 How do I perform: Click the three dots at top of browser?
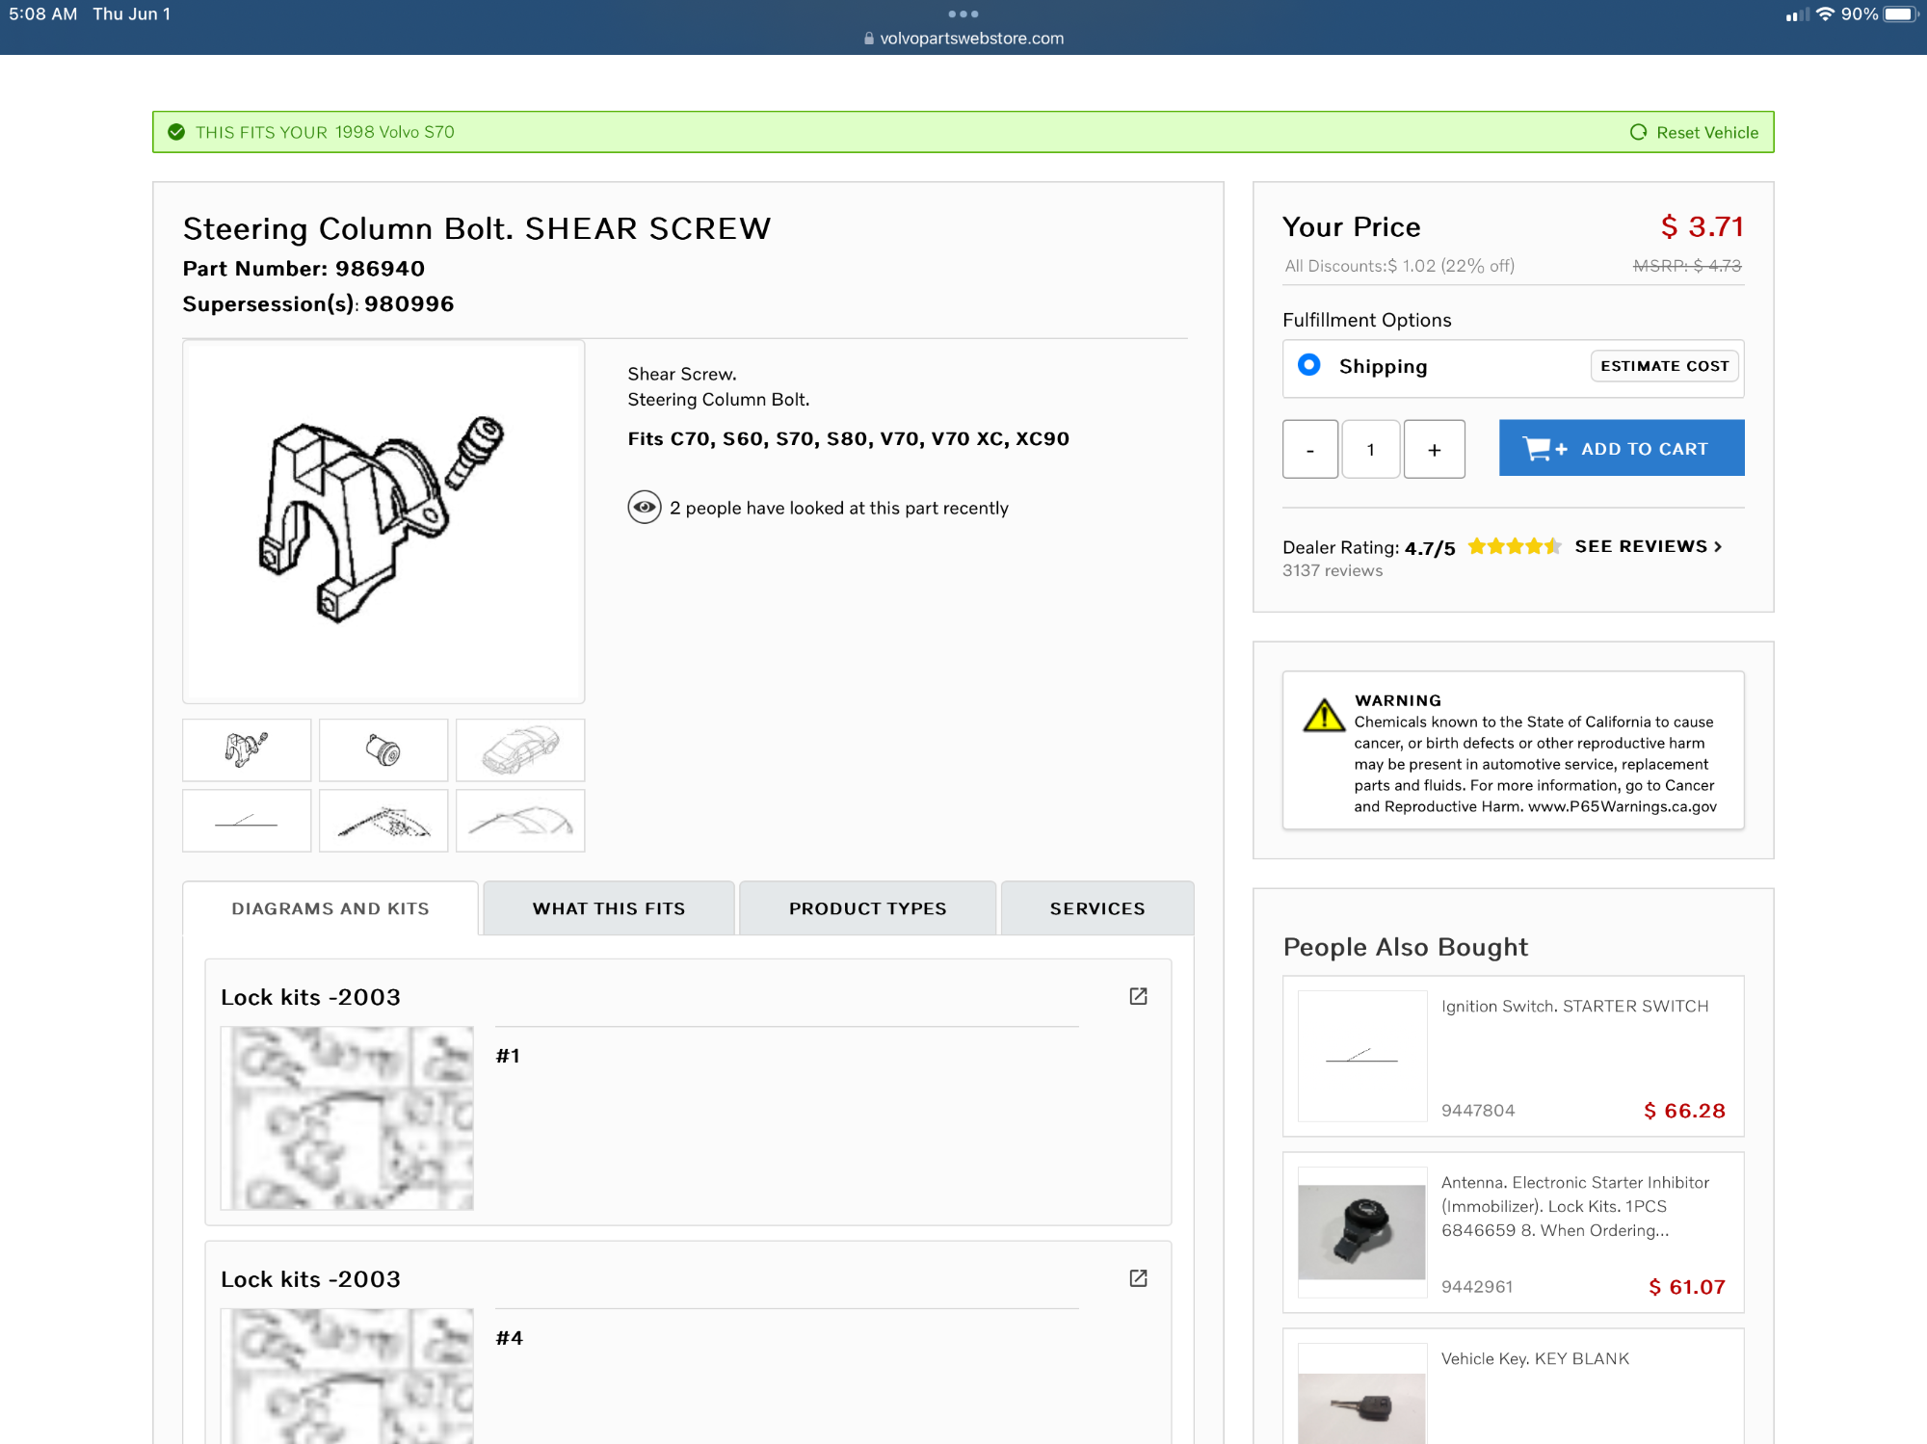point(963,13)
